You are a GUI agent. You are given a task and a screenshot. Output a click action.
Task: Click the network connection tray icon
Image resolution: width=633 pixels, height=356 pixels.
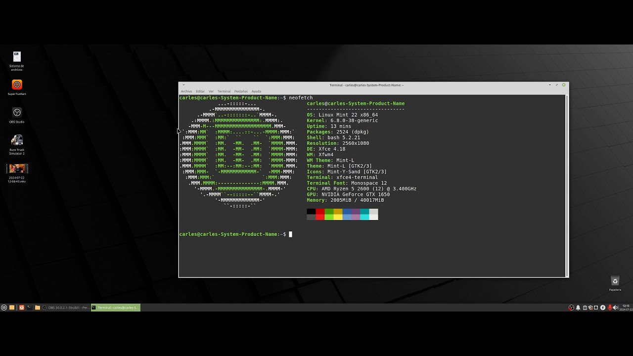[596, 308]
